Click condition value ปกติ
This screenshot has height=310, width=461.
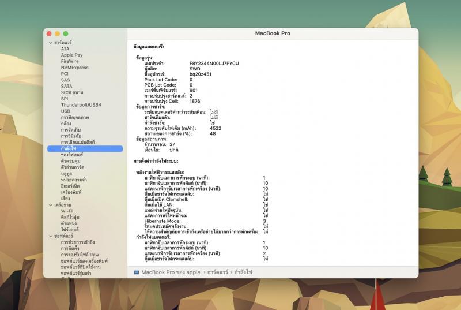[x=174, y=150]
